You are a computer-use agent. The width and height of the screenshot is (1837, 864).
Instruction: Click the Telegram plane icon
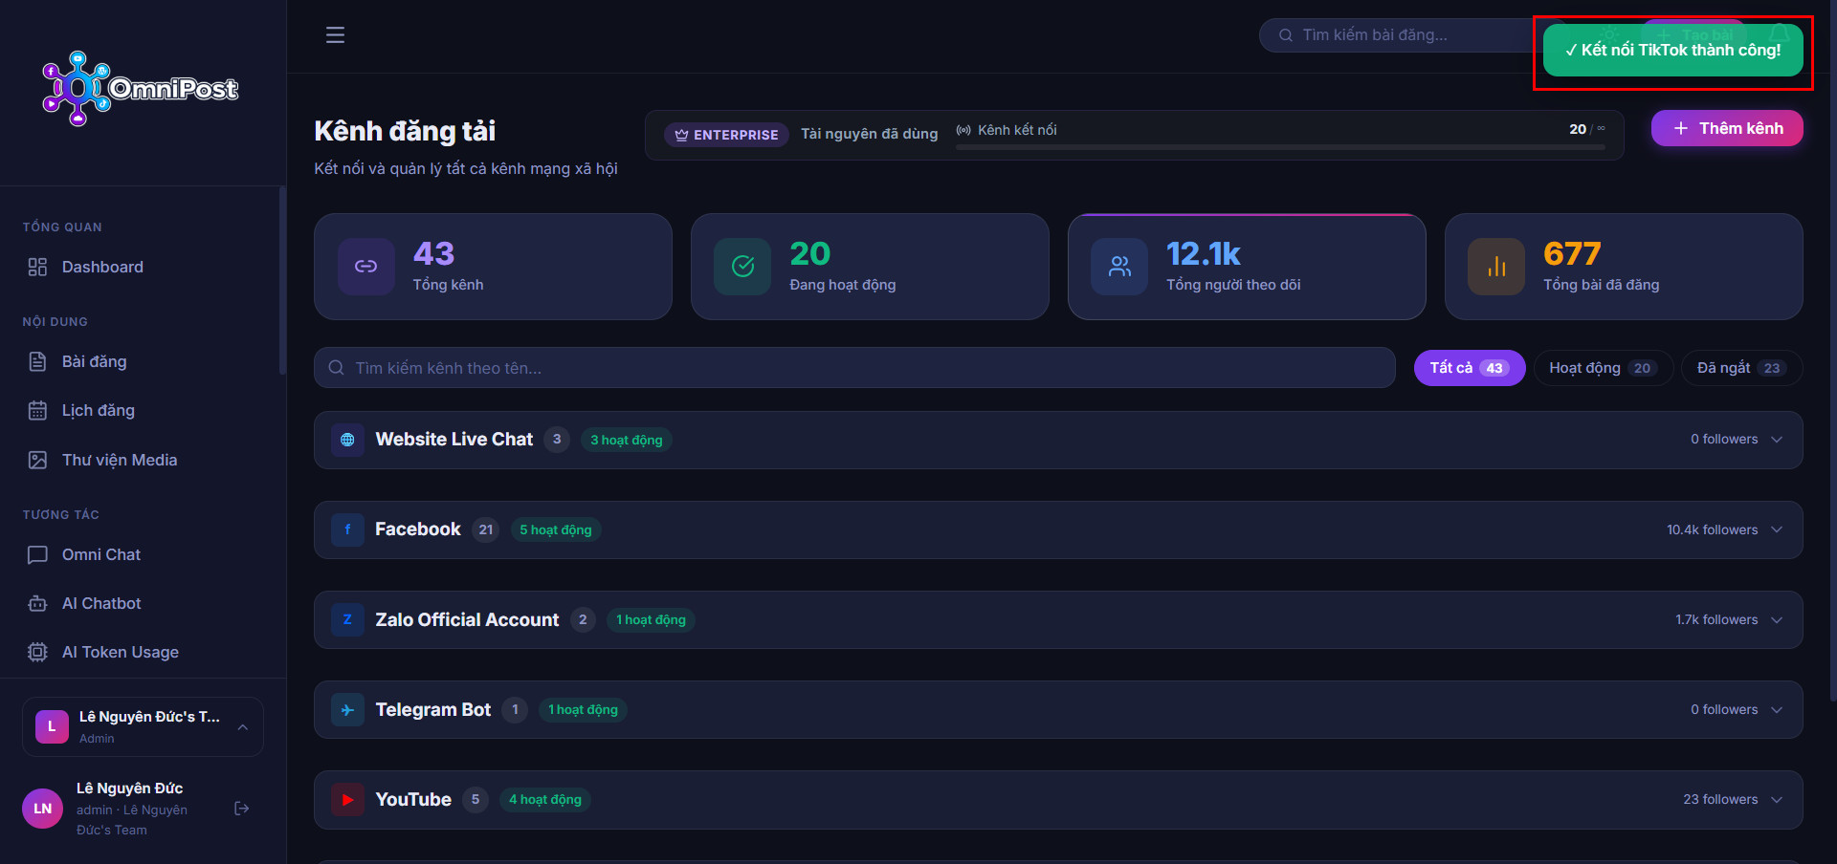(347, 709)
